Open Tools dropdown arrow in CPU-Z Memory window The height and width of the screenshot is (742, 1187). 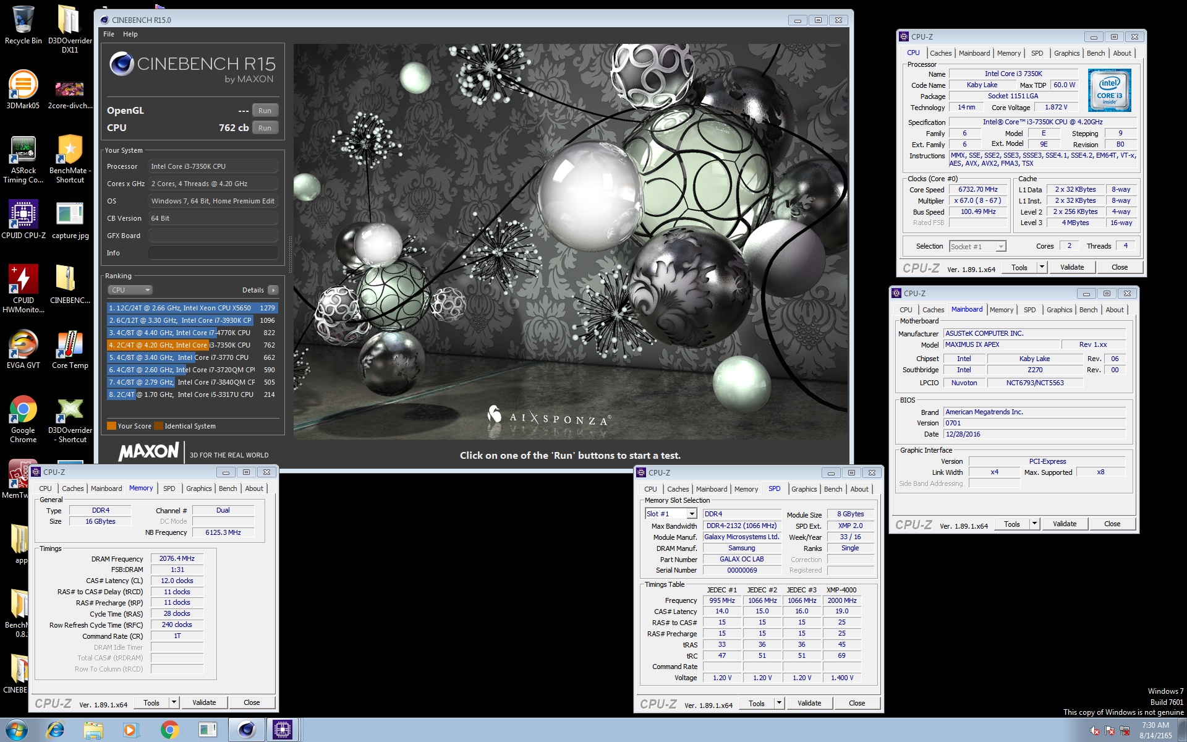pos(174,702)
